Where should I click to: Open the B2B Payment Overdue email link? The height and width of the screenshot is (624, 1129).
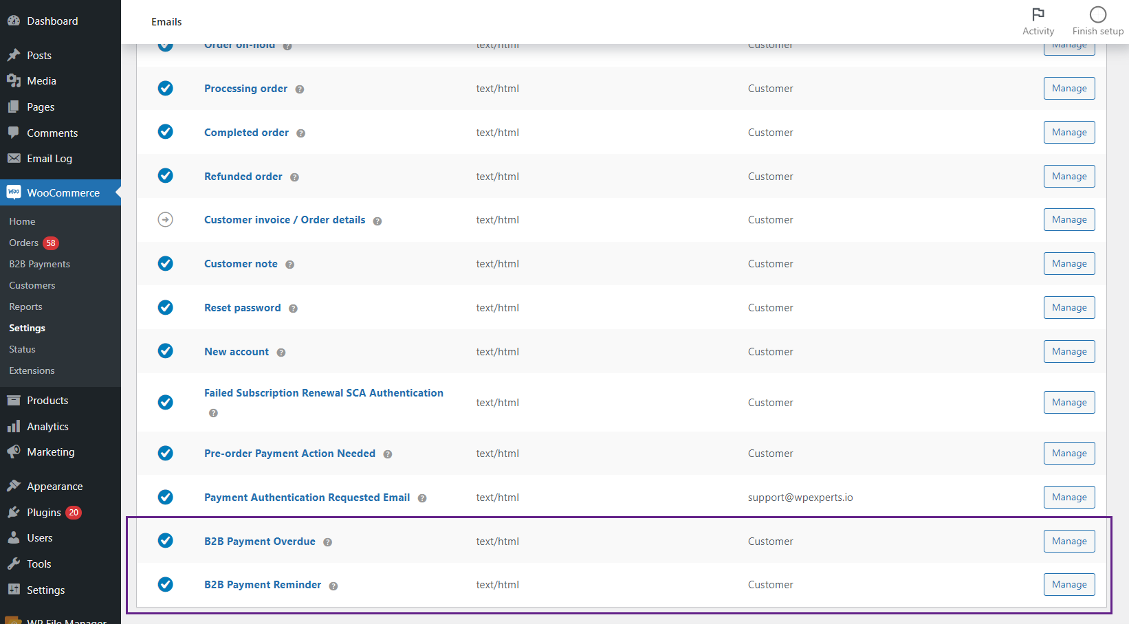[x=260, y=542]
